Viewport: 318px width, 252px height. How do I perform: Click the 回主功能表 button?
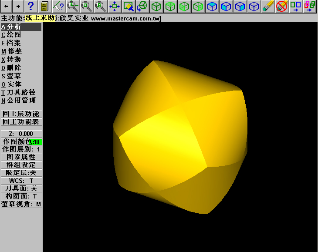point(21,122)
